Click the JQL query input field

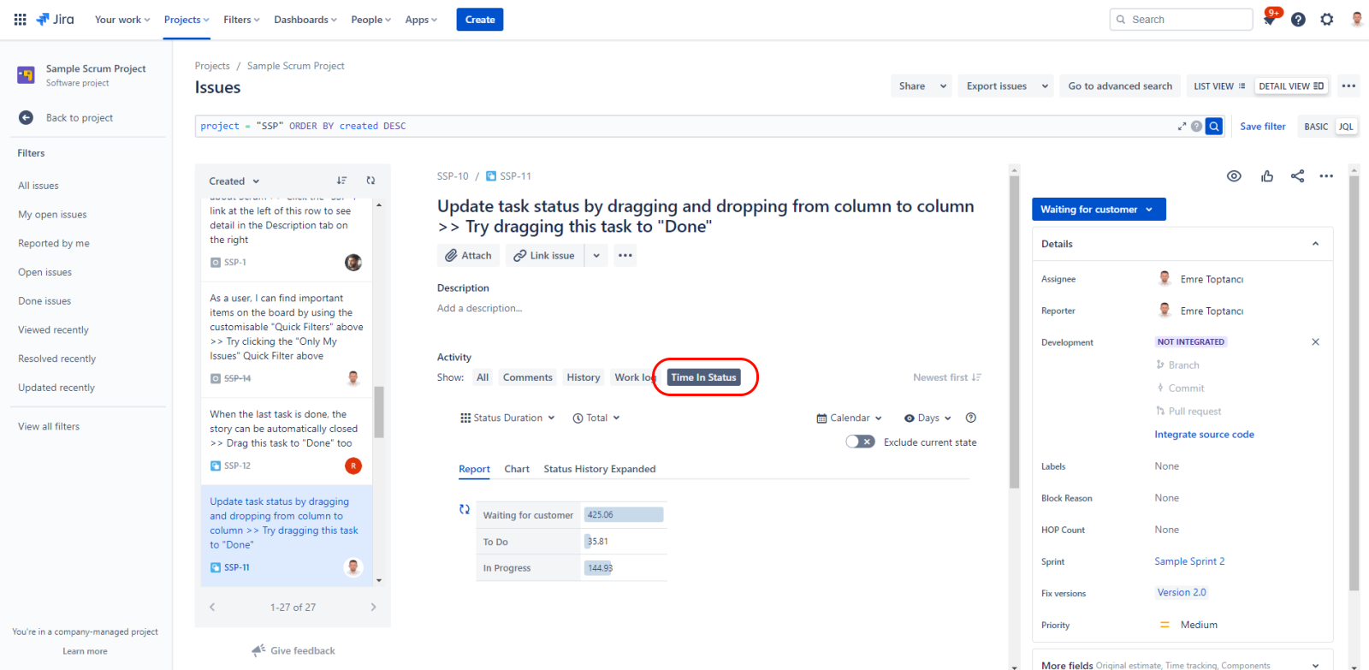tap(684, 127)
